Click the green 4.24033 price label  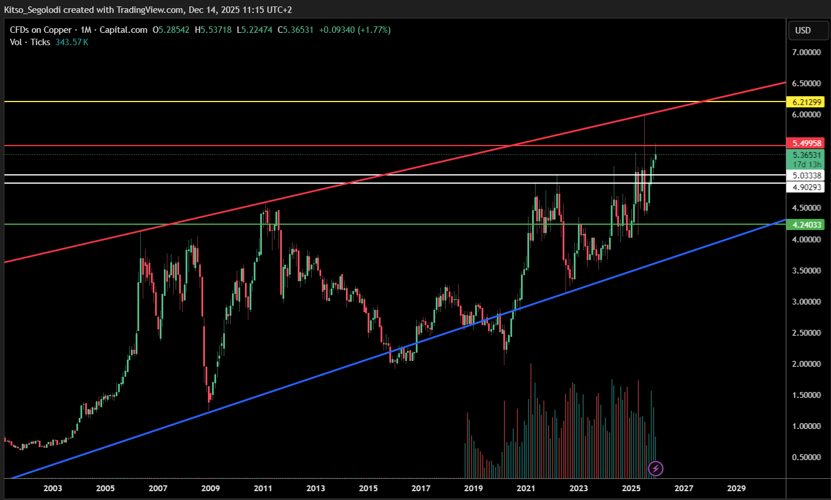click(807, 224)
